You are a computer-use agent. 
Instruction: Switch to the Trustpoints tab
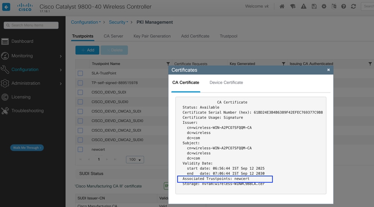point(82,36)
